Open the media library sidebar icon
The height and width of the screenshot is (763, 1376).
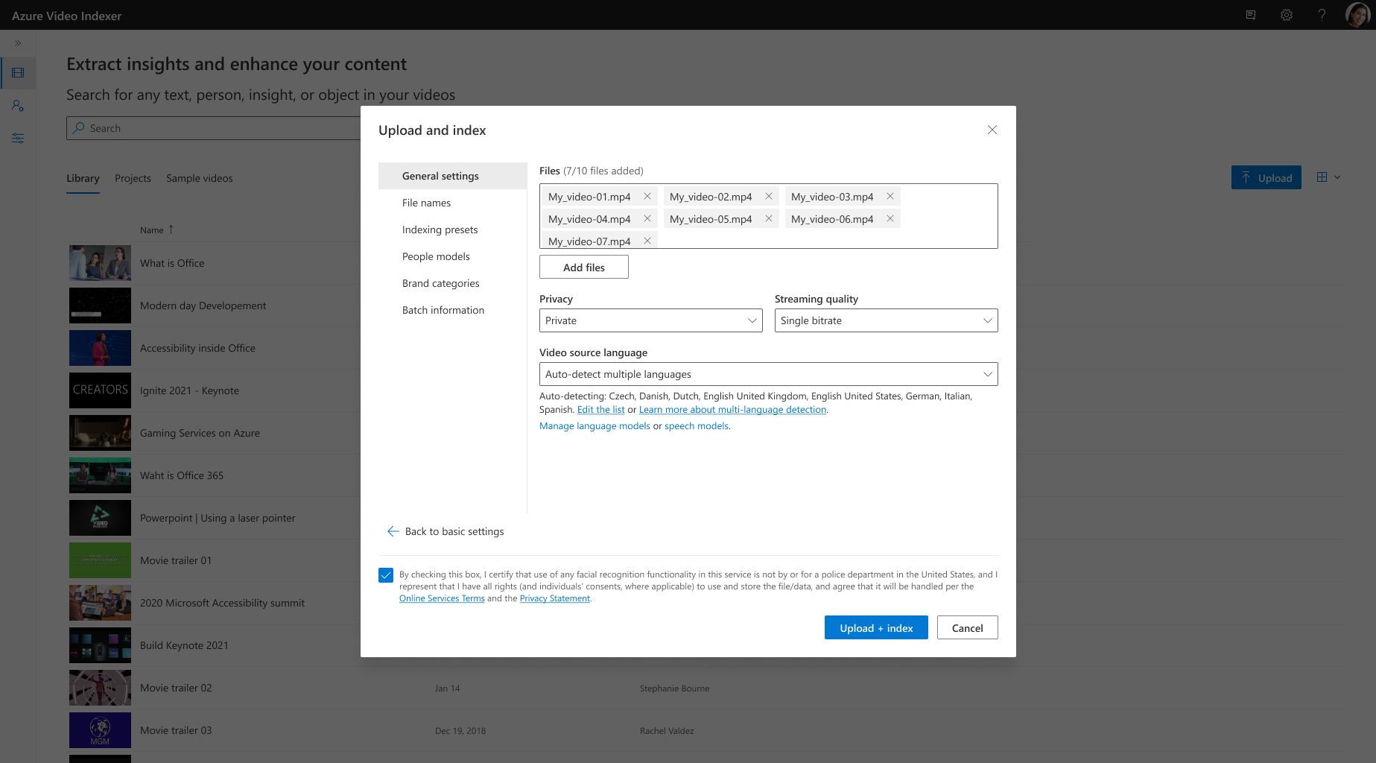18,73
